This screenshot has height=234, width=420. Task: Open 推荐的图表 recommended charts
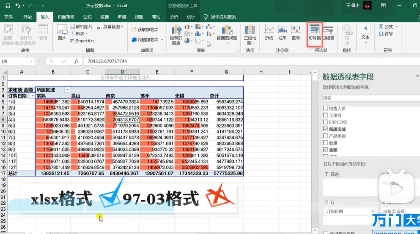point(176,35)
